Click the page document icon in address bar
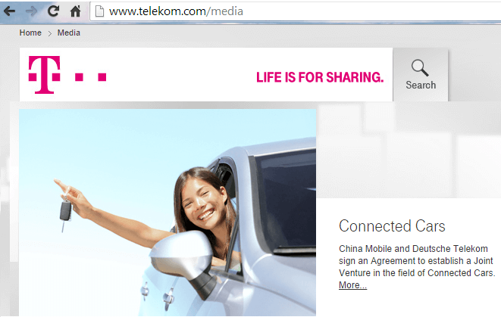The image size is (501, 317). [x=100, y=11]
